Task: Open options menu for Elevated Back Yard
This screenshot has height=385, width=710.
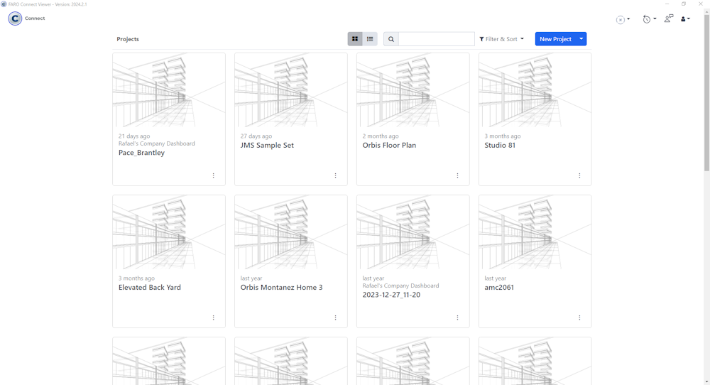Action: pyautogui.click(x=214, y=318)
